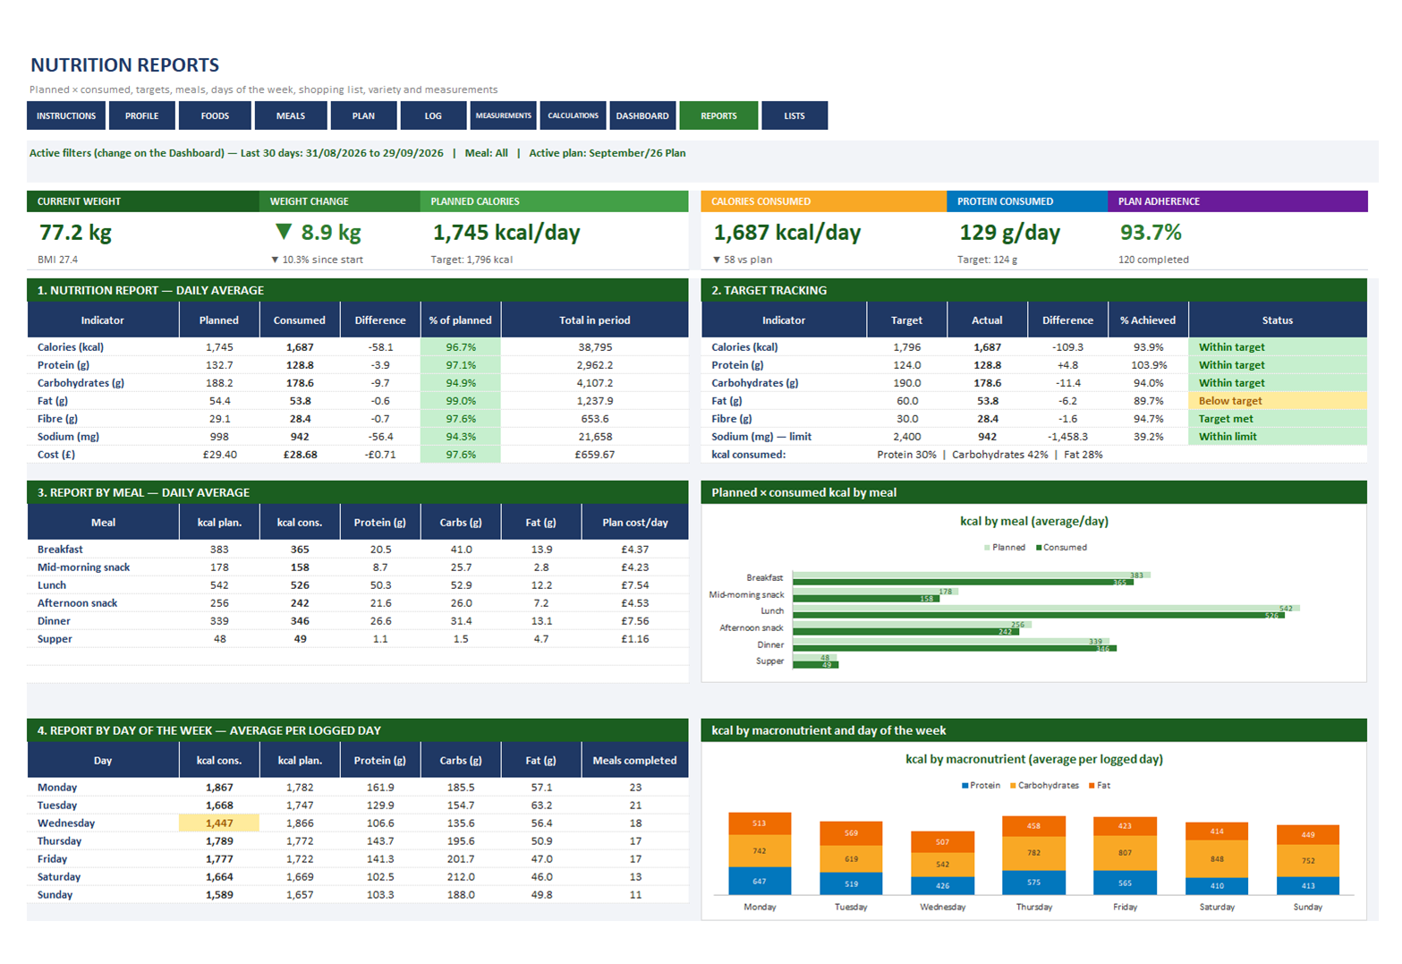The height and width of the screenshot is (964, 1402).
Task: Click the Lunch planned bar labeled 542
Action: [x=1046, y=608]
